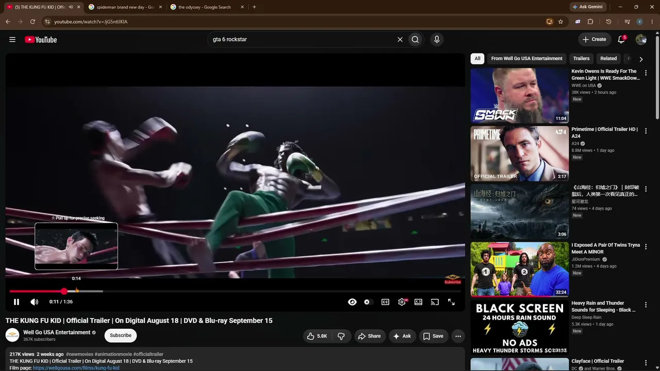
Task: Open the Primetime Official Trailer thumbnail
Action: coord(520,154)
